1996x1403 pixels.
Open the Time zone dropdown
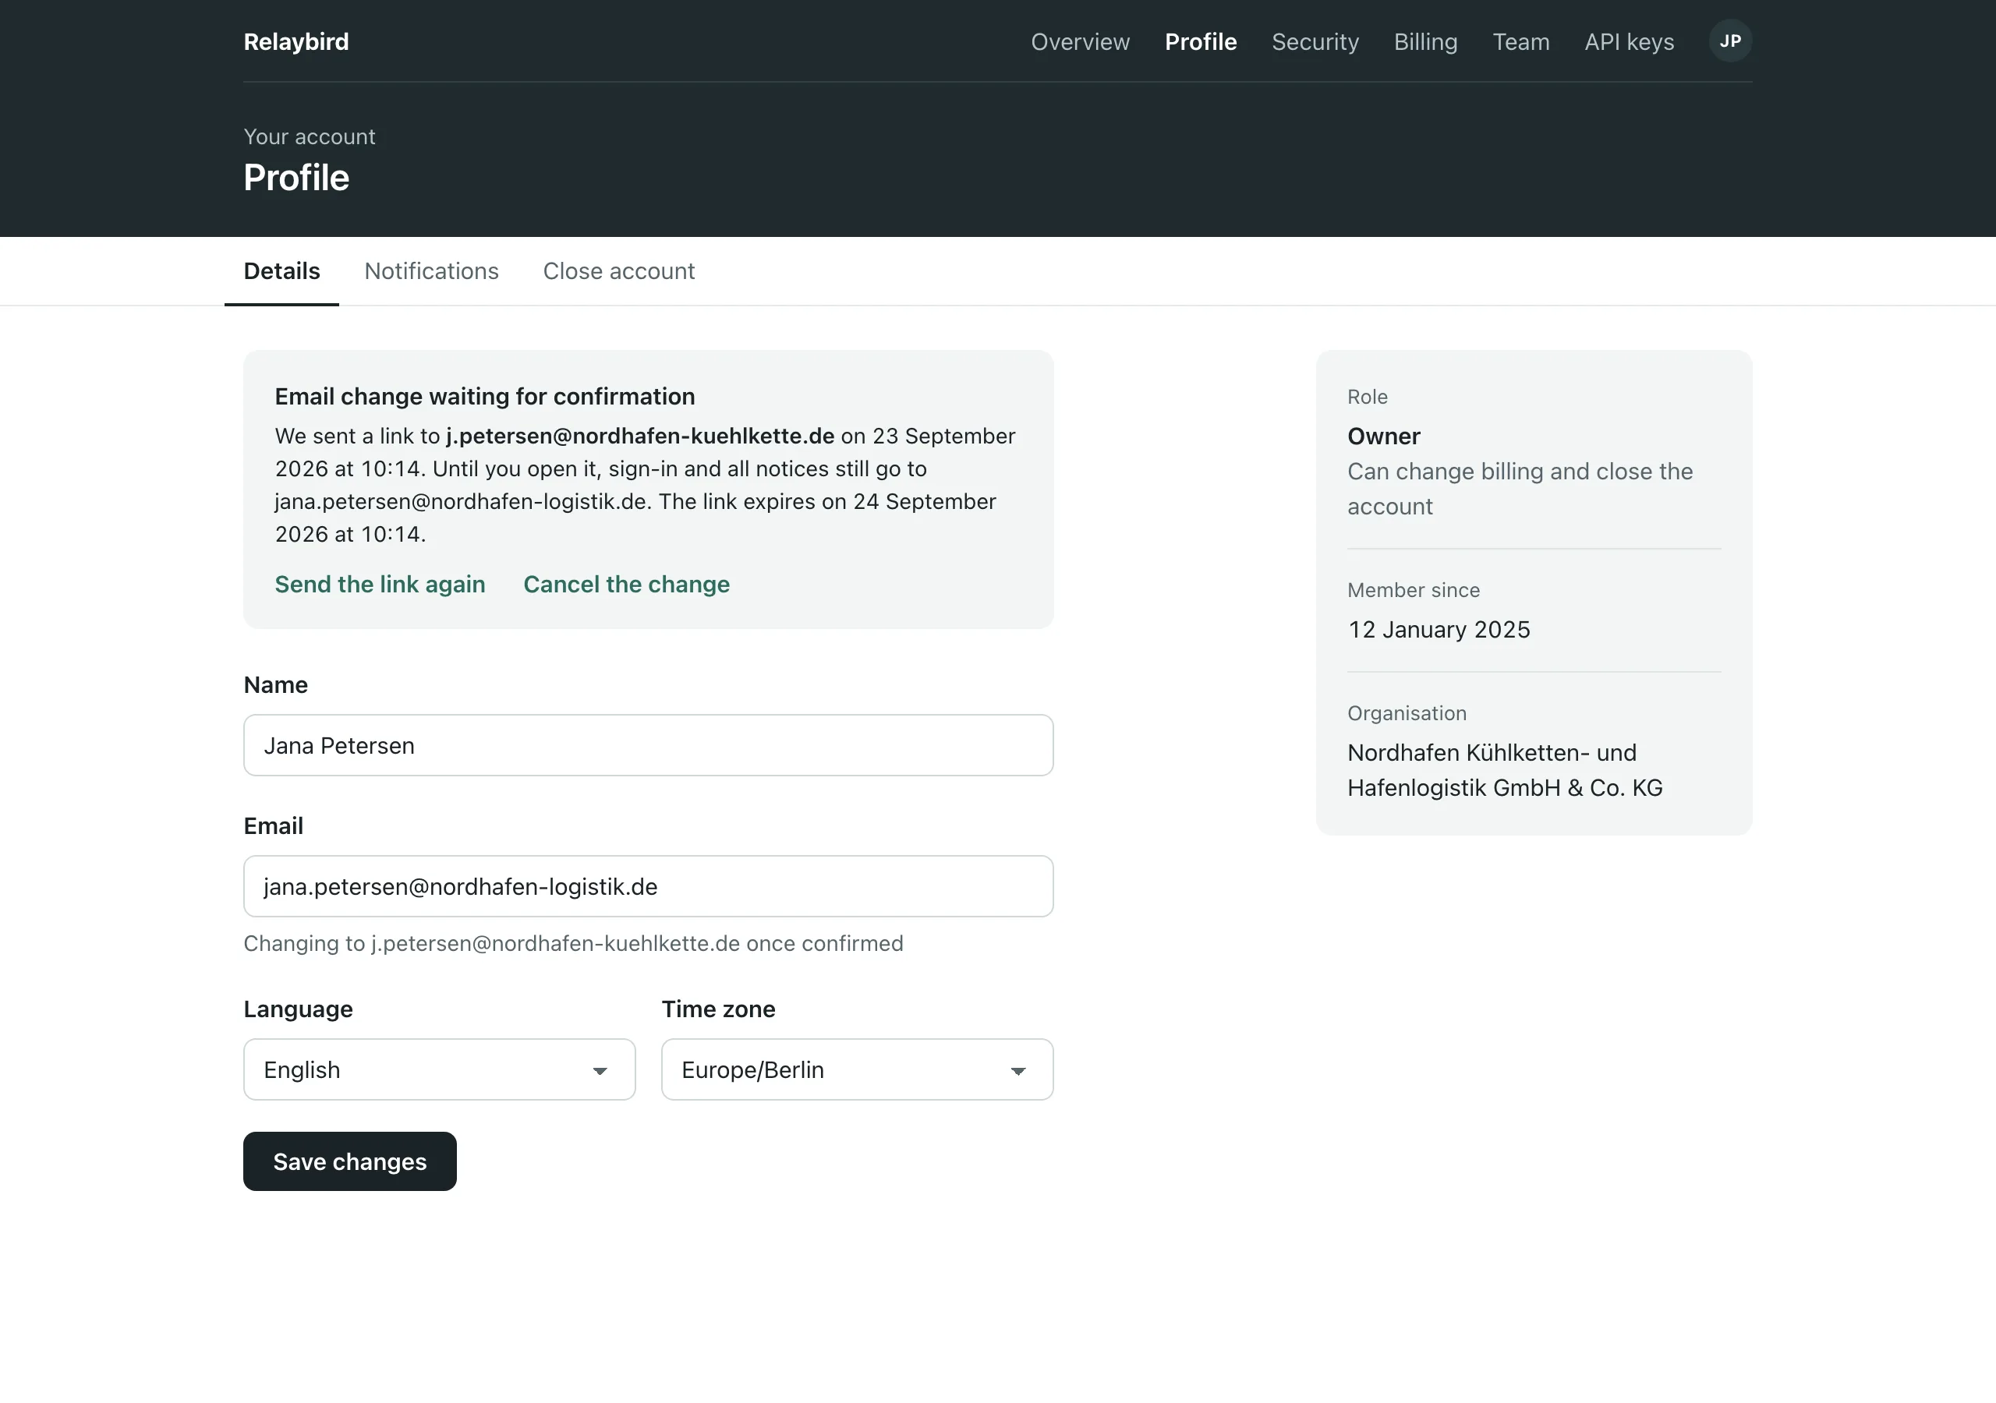[x=857, y=1069]
